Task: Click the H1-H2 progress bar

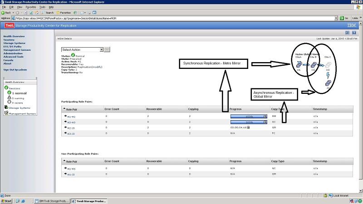Action: [248, 116]
